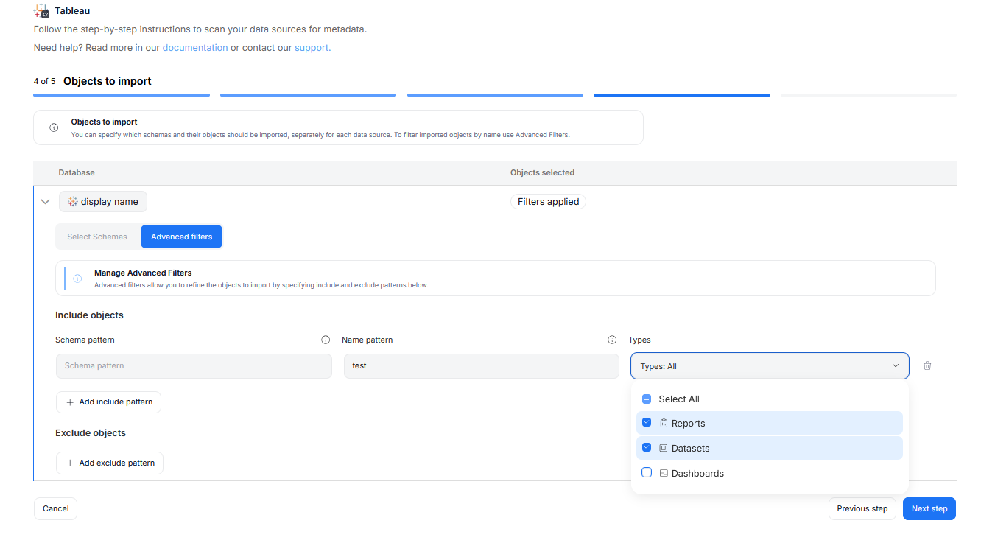Close the Types: All dropdown

click(895, 366)
